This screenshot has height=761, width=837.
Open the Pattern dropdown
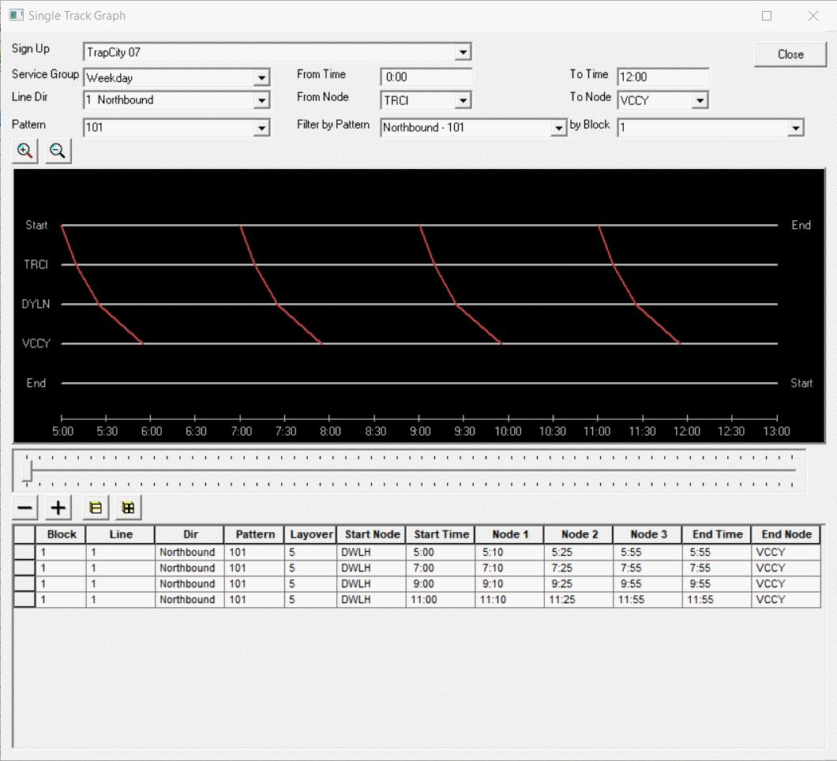click(x=262, y=127)
